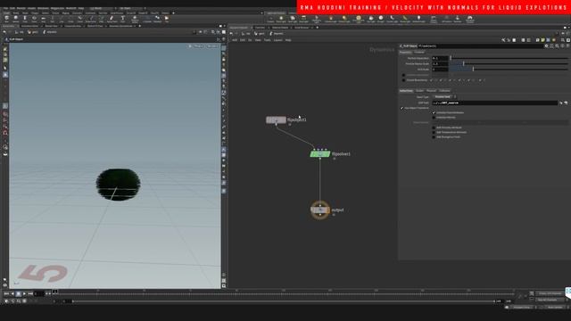Select the output node
Screen dimensions: 571x321
[319, 210]
